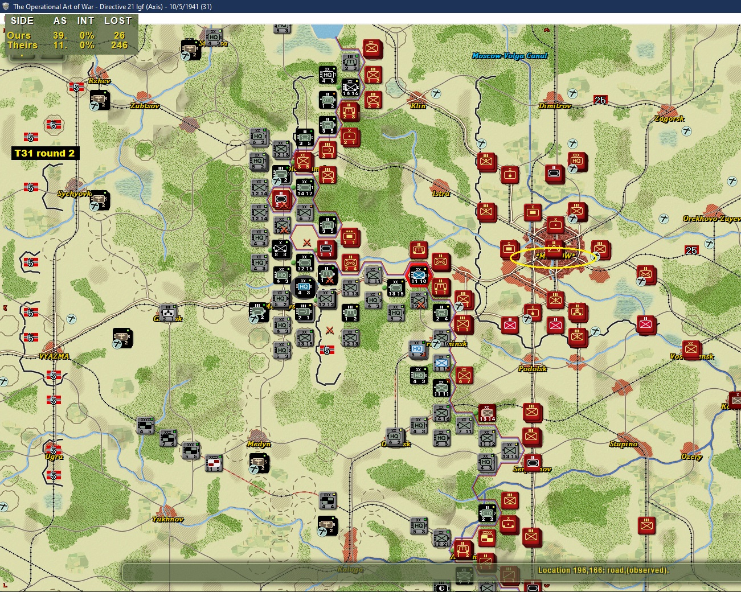The height and width of the screenshot is (592, 741).
Task: Click the gray unit on Gzhatsk
Action: click(168, 313)
